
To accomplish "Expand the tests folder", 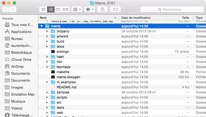I will [47, 108].
